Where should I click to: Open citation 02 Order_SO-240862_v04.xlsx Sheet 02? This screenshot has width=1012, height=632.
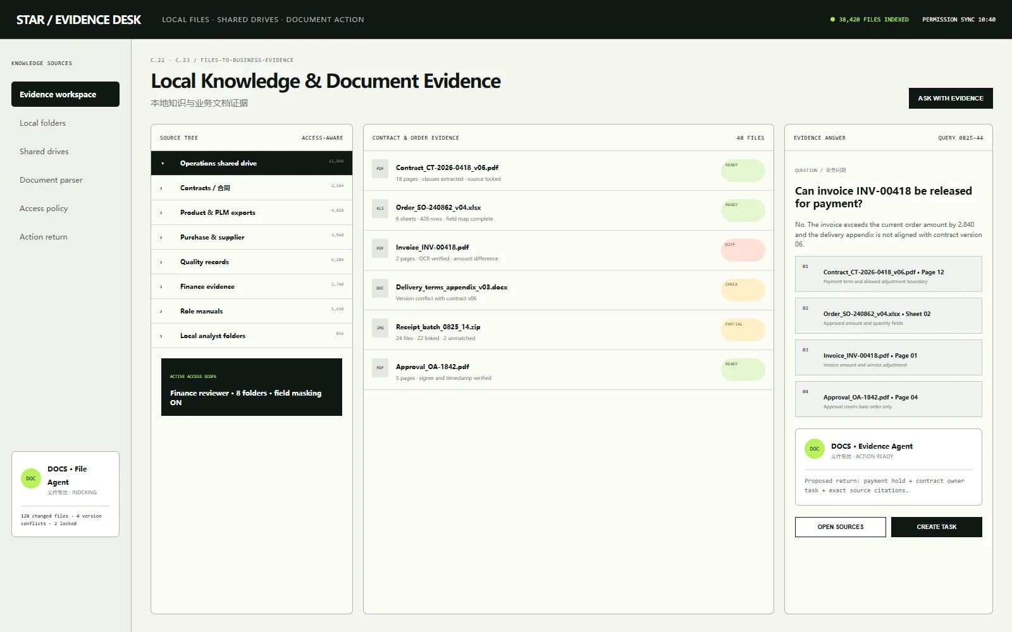(x=888, y=315)
